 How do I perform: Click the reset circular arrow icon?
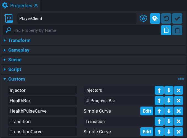[166, 18]
